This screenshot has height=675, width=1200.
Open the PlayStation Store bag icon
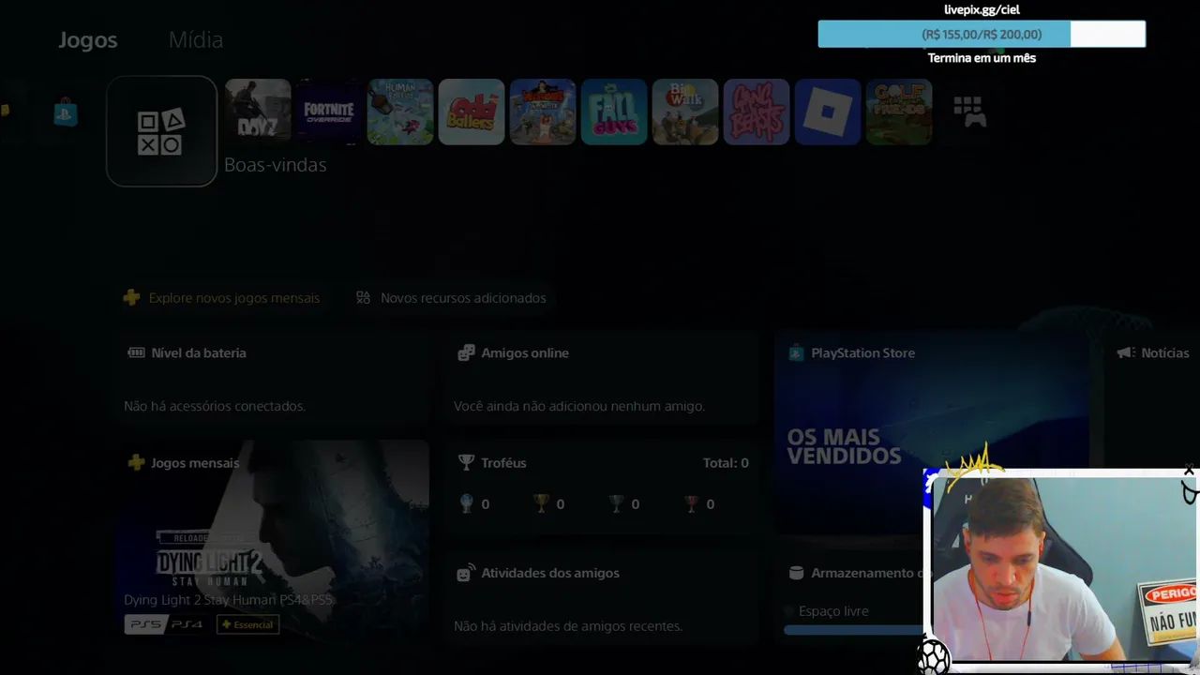click(65, 112)
